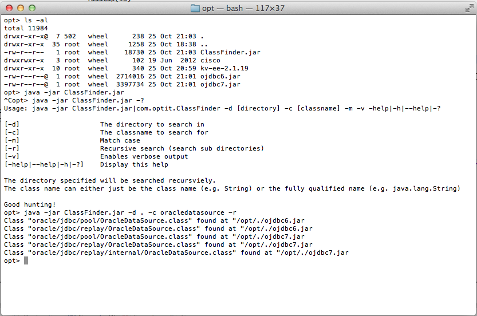Close the bash terminal window
477x316 pixels.
[x=9, y=8]
